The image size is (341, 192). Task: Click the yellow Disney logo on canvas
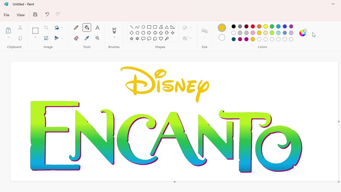[x=165, y=84]
